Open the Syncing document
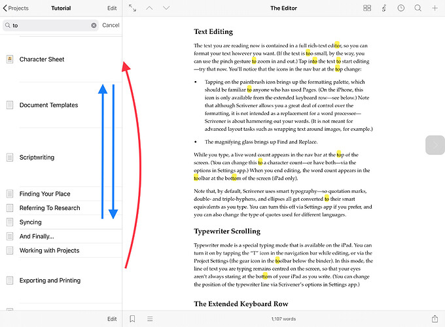445x327 pixels. coord(61,222)
